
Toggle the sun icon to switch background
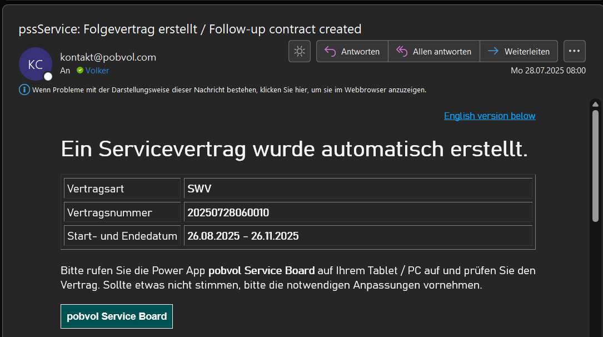[x=300, y=51]
